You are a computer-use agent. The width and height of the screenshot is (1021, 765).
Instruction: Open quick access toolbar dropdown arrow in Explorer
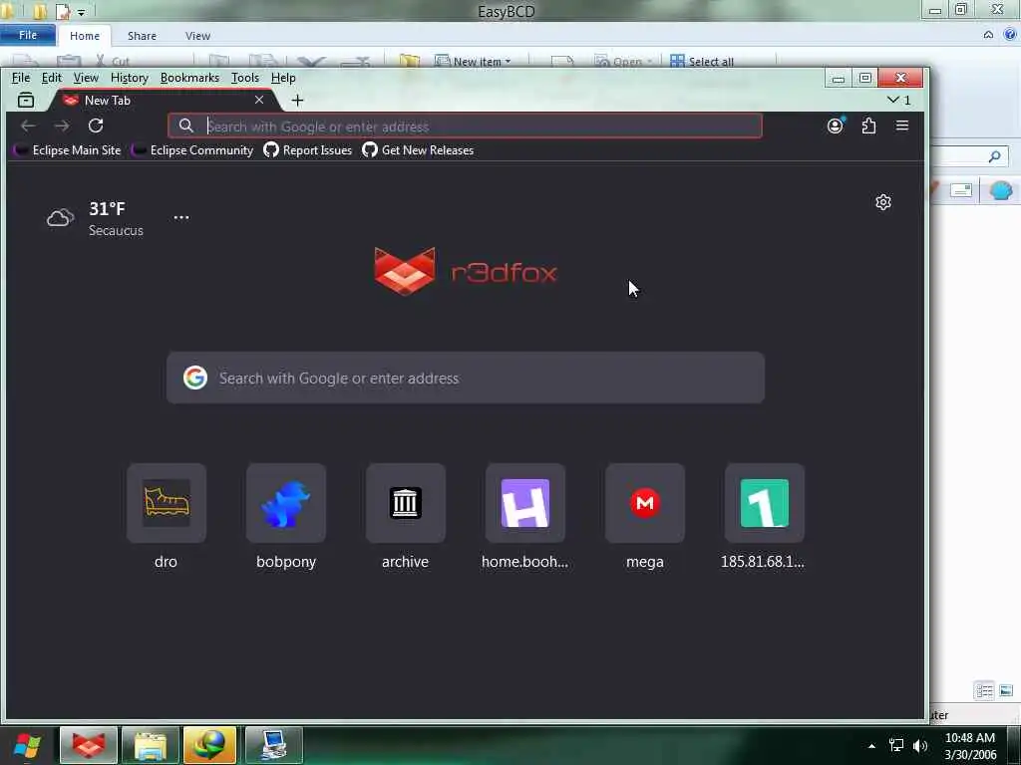81,12
